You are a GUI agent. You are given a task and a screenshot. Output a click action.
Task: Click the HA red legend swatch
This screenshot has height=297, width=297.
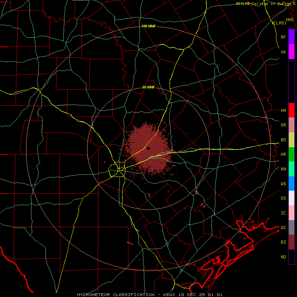[291, 110]
